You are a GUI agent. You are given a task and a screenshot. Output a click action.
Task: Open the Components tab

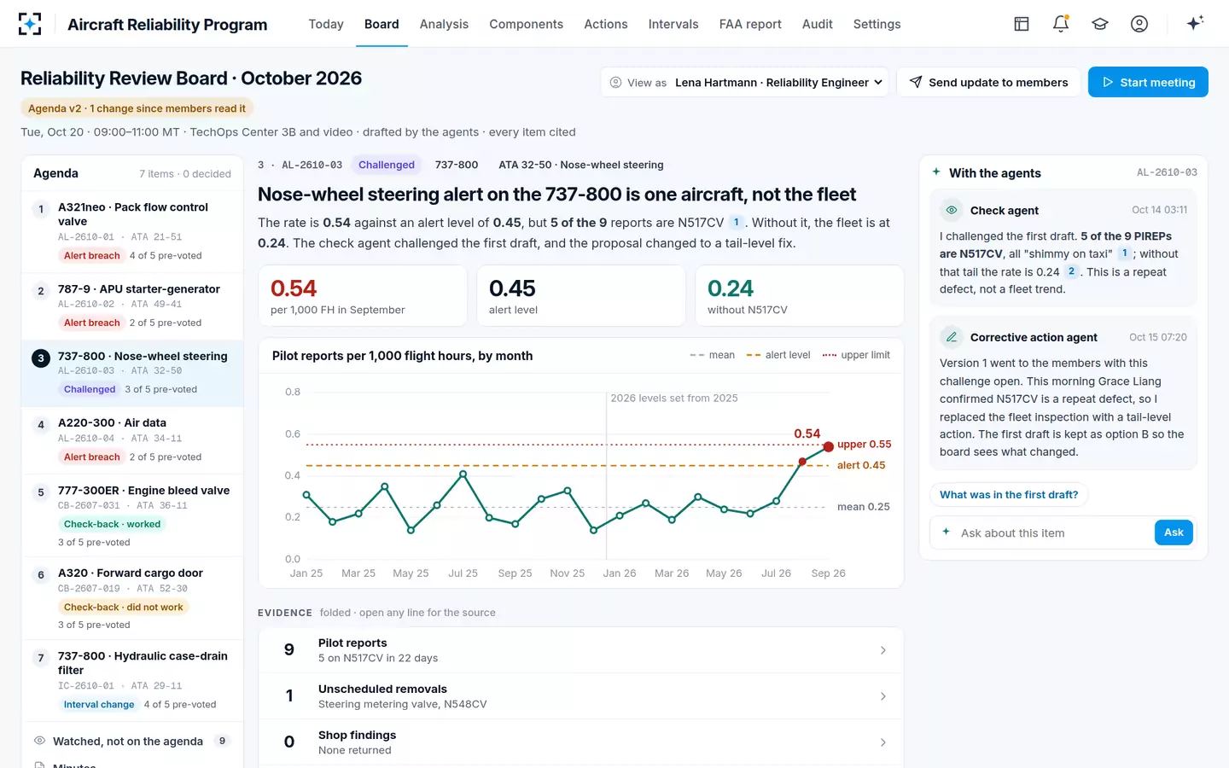pos(526,24)
